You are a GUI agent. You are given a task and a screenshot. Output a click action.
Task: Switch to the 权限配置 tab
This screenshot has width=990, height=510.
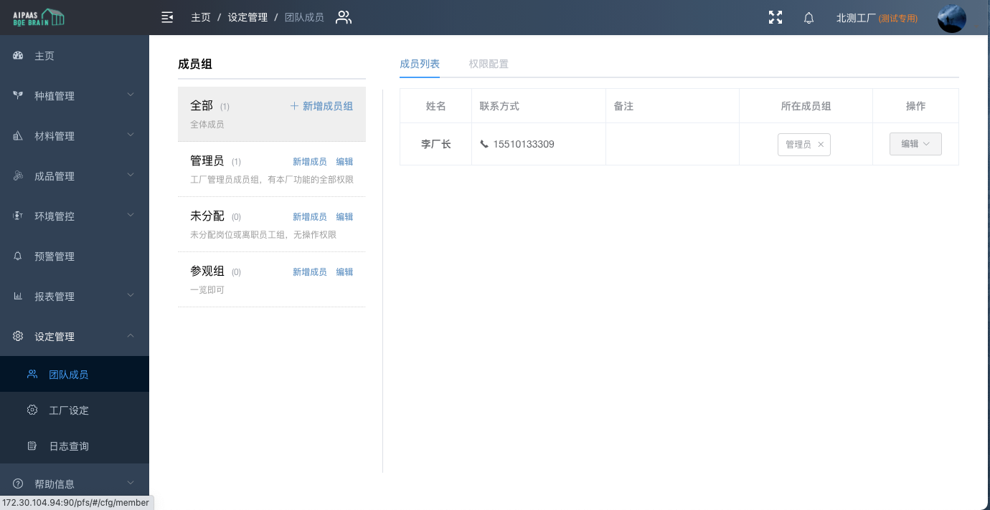coord(489,64)
